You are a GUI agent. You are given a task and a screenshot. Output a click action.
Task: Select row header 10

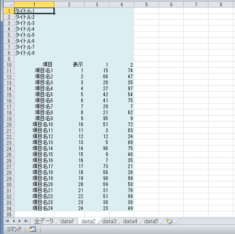click(9, 65)
